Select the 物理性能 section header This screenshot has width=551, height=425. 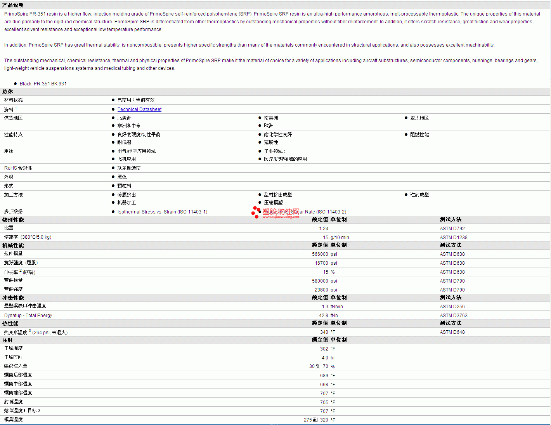click(x=13, y=220)
